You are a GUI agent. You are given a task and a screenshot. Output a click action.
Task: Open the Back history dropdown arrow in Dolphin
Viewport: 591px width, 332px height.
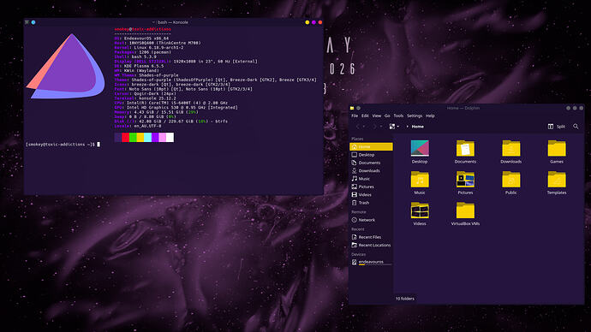(x=364, y=127)
